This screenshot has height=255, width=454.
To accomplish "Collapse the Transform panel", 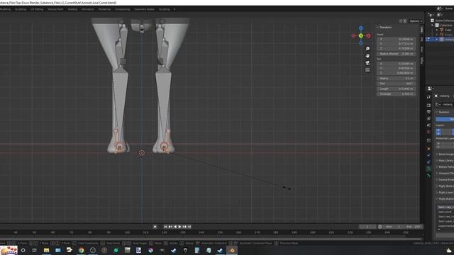I will [x=377, y=27].
